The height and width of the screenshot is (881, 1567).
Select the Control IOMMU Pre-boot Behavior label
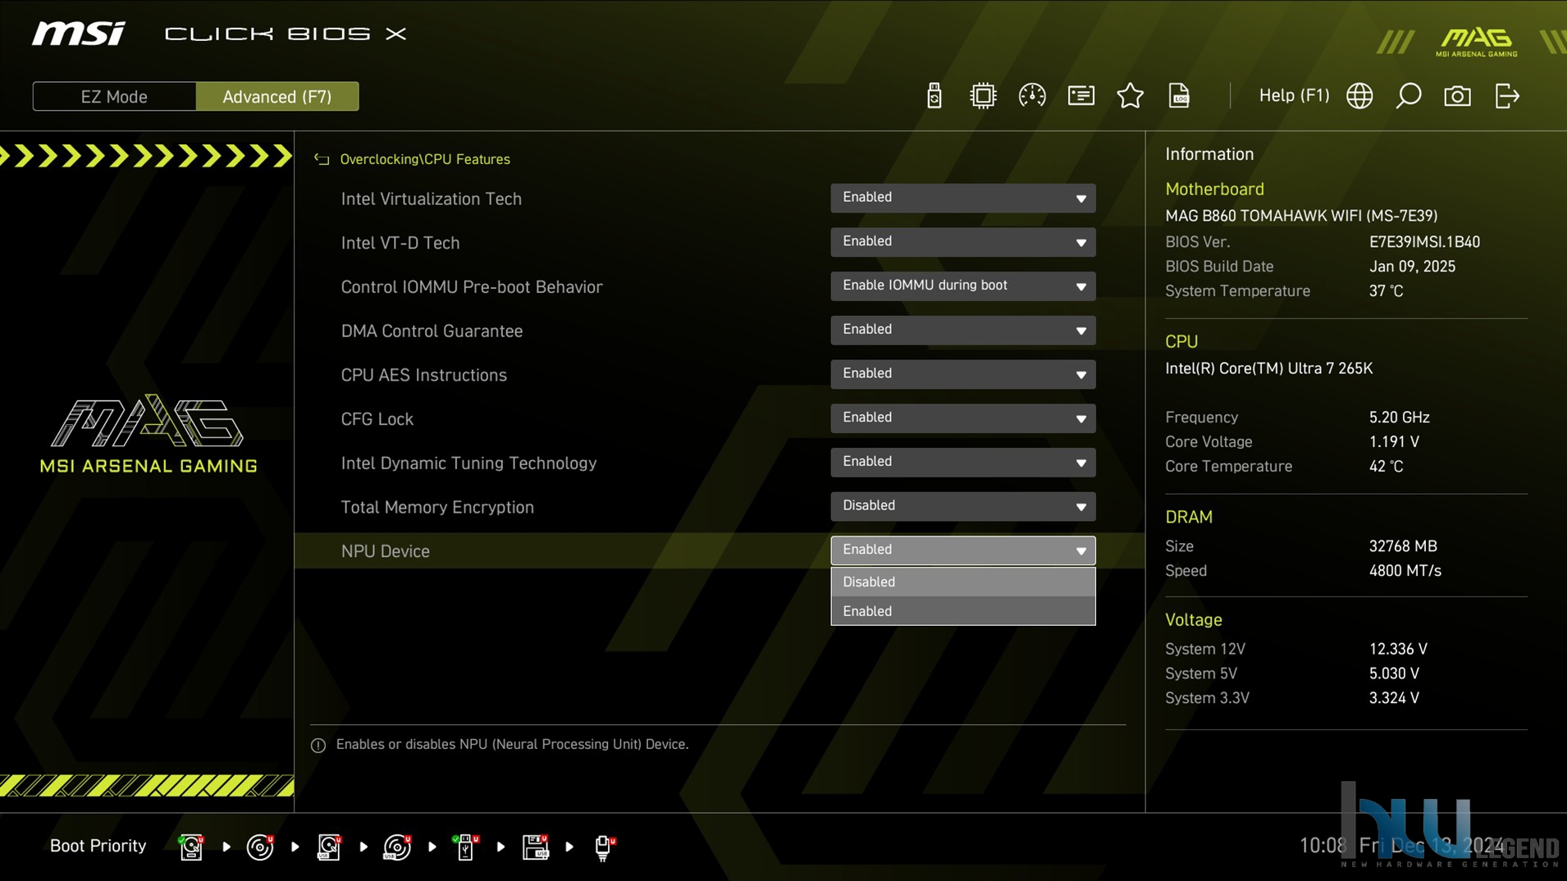coord(471,287)
